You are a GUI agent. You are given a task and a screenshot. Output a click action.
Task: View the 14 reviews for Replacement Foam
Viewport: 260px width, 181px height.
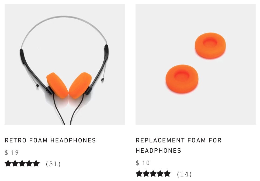[184, 174]
